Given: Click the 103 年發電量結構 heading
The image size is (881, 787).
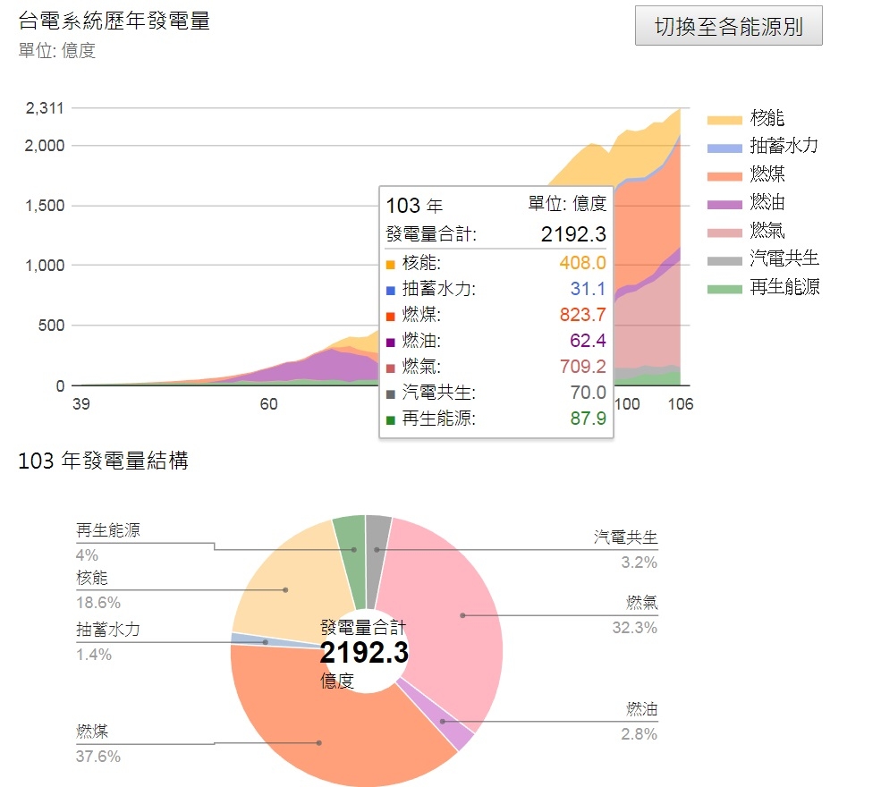Looking at the screenshot, I should 104,461.
